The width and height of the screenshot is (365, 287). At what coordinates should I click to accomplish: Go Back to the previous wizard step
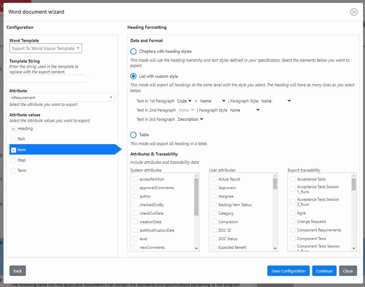18,271
